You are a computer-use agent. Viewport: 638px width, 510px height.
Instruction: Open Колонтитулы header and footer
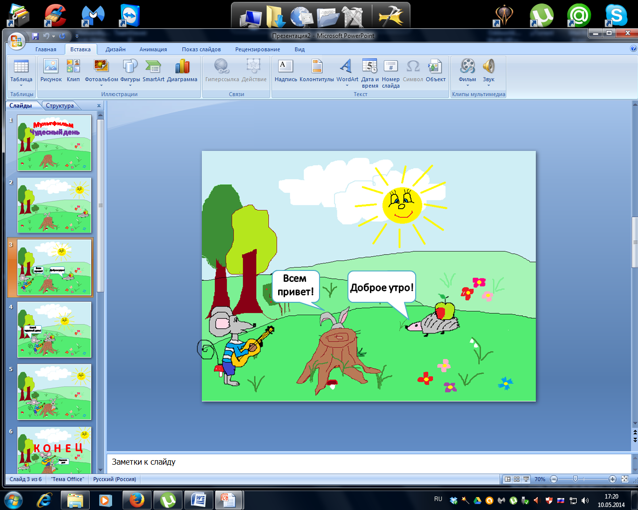click(317, 71)
